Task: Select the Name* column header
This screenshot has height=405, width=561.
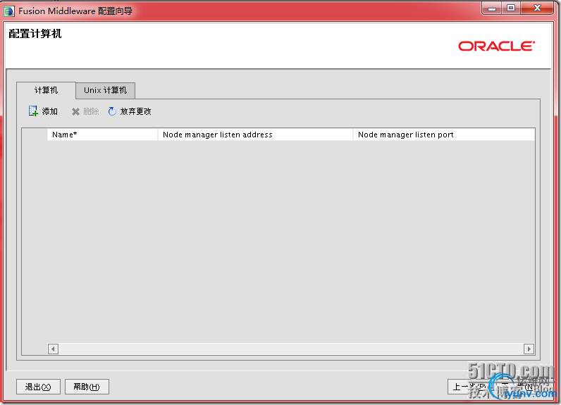Action: coord(103,135)
